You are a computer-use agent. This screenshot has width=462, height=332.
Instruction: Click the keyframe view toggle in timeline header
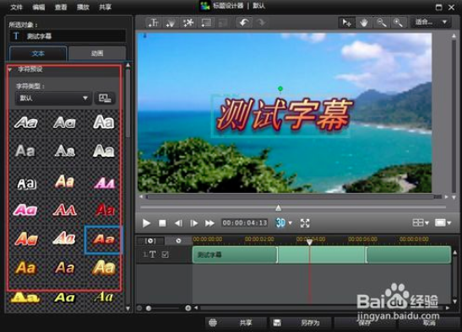pyautogui.click(x=150, y=241)
